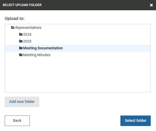Click the Meeting Documentation folder icon

(21, 48)
